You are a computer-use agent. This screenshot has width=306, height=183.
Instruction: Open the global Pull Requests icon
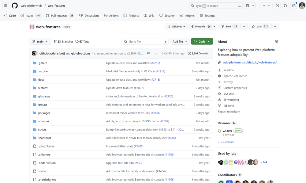click(x=285, y=6)
